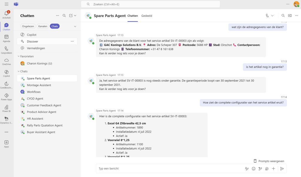Click Prompts weergeven button
Image resolution: width=301 pixels, height=177 pixels.
(x=269, y=161)
